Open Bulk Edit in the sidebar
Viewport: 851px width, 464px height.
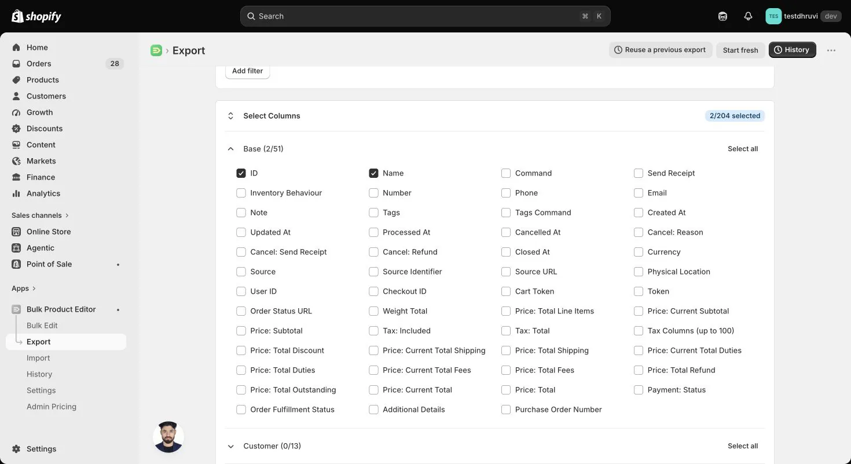tap(42, 326)
